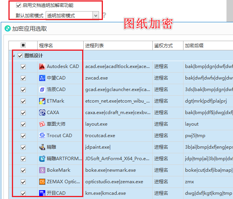
Task: Click the Autodesk CAD program icon
Action: [42, 66]
